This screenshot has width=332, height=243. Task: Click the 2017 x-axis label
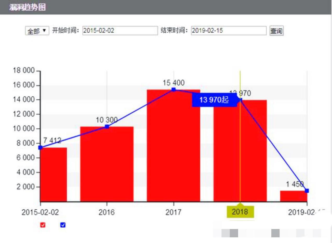coord(173,212)
